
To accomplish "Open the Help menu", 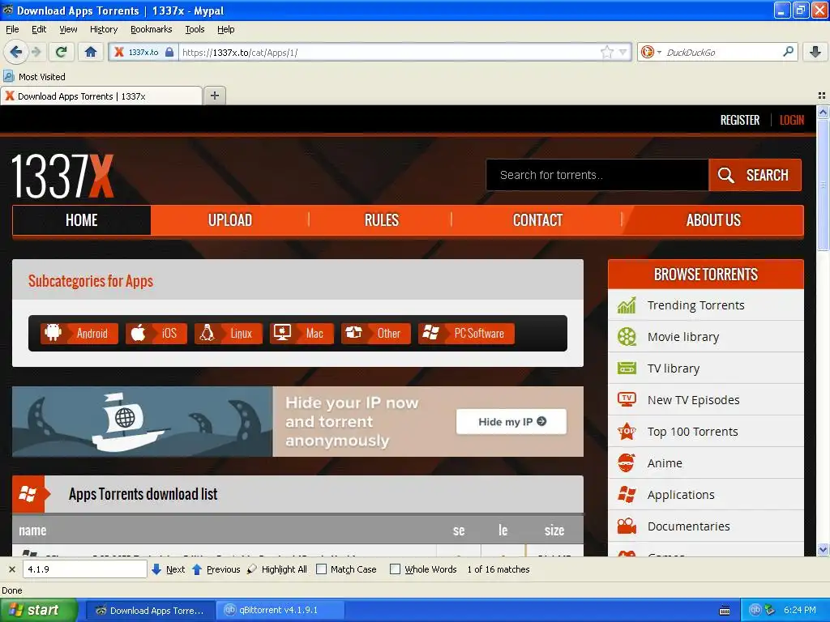I will [x=226, y=29].
